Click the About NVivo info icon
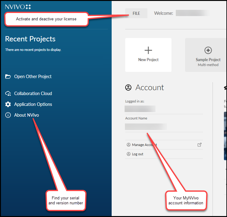 [x=8, y=115]
